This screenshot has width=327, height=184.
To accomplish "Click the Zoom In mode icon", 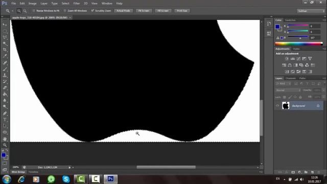I will 19,11.
